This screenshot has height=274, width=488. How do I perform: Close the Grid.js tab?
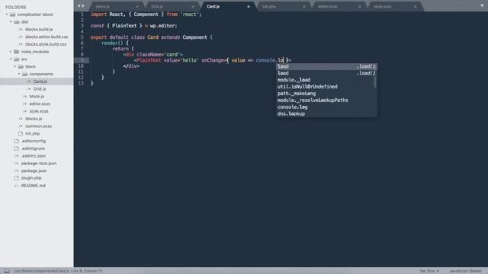click(193, 7)
